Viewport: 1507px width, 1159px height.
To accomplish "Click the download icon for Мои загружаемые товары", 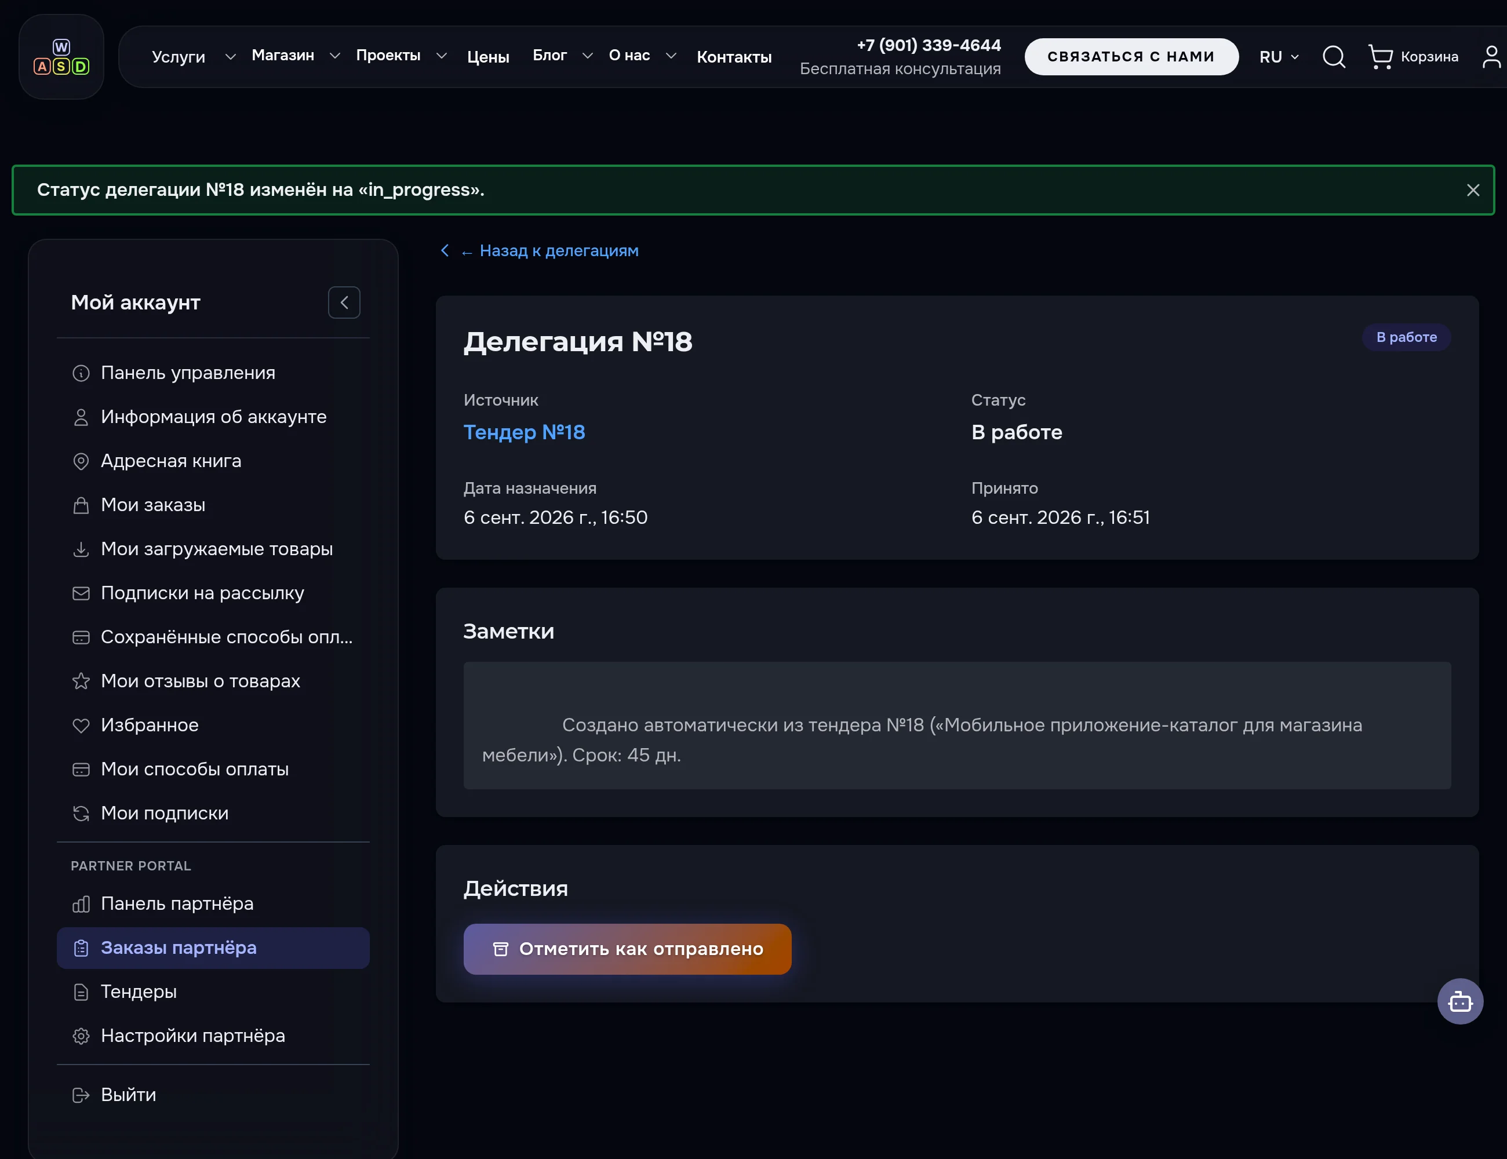I will point(81,549).
